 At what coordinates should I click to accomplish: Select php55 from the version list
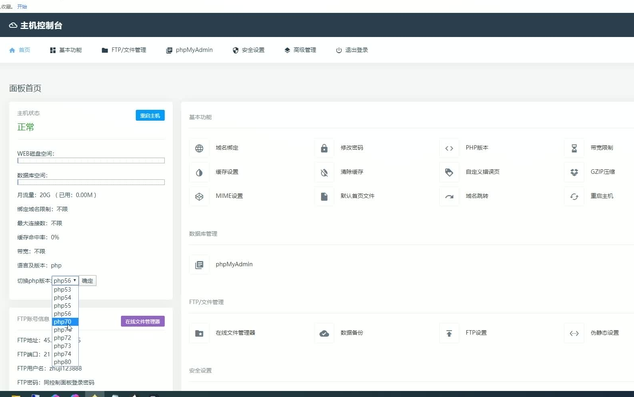click(x=65, y=306)
